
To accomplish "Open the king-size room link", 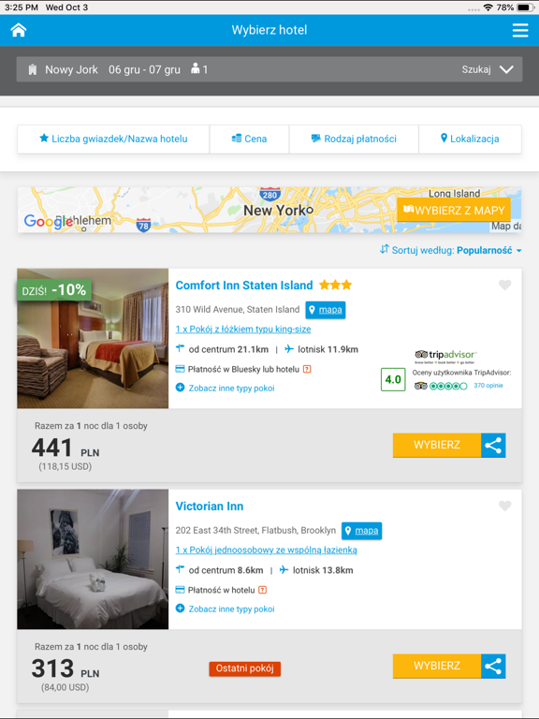I will click(x=243, y=330).
